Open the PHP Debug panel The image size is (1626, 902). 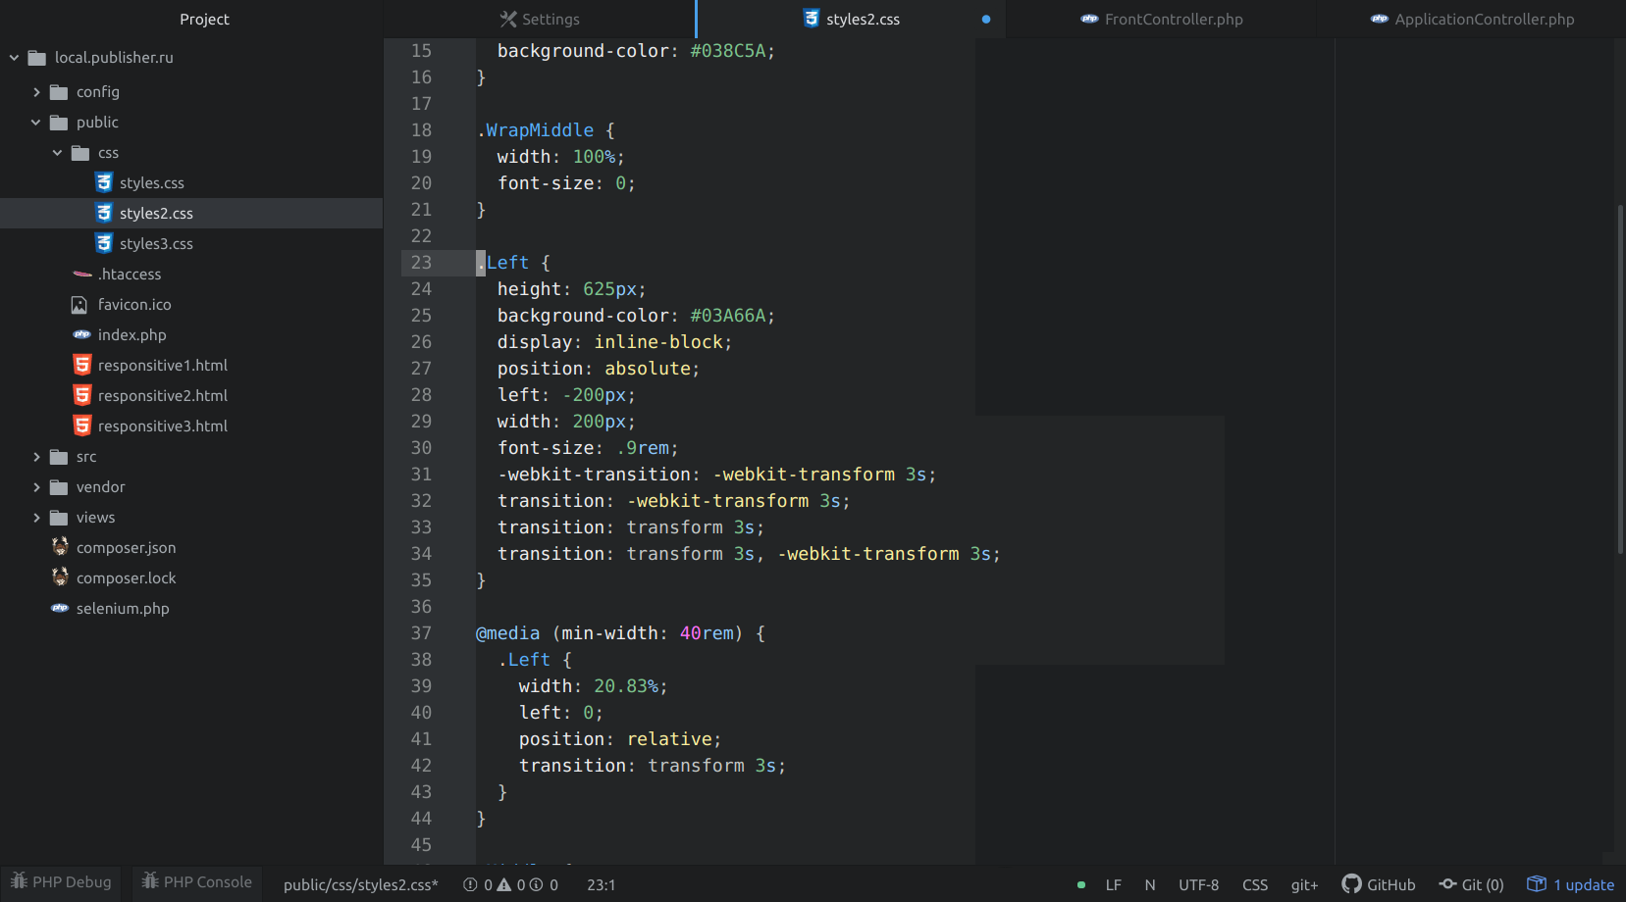(x=61, y=882)
